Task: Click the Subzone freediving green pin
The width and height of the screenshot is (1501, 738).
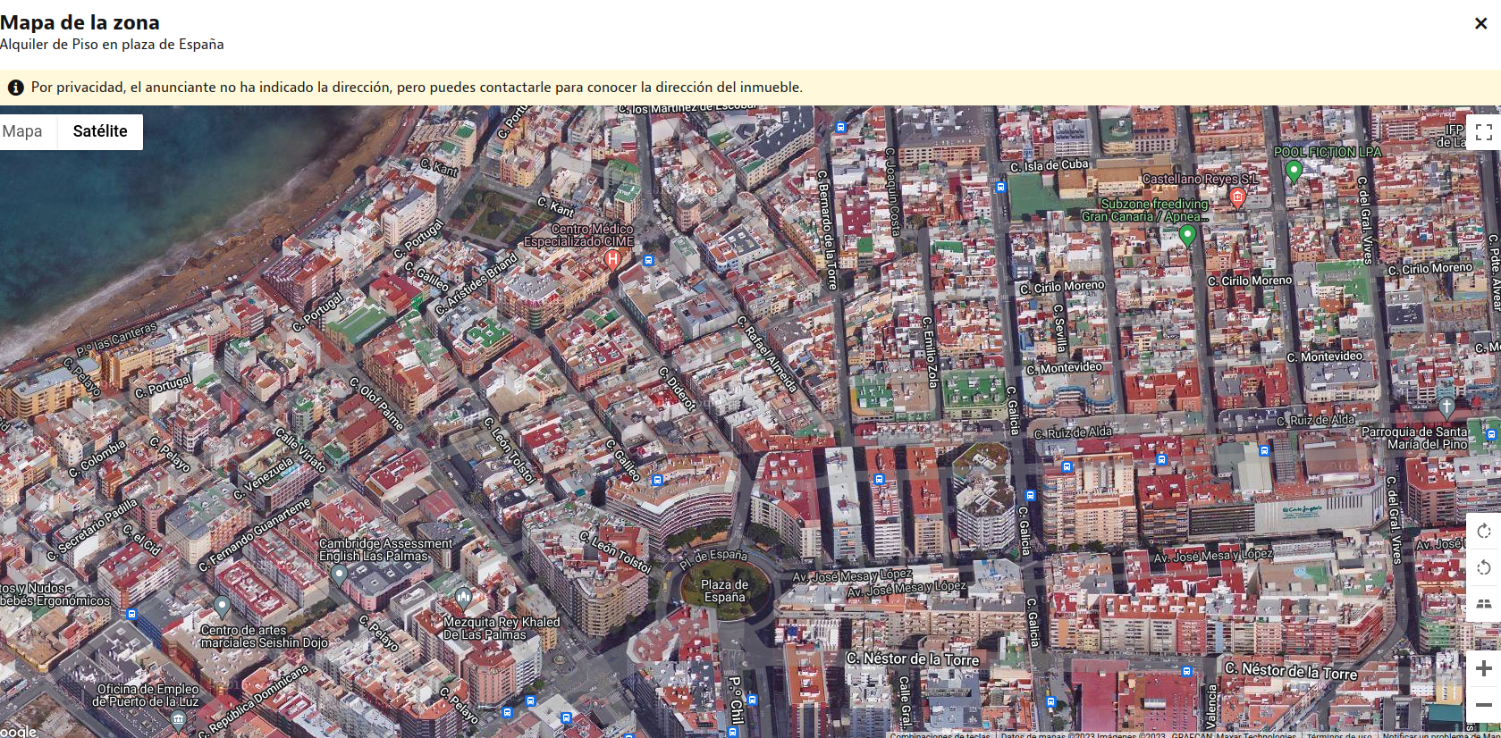Action: [1187, 235]
